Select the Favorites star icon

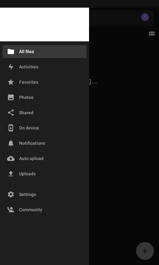11,82
